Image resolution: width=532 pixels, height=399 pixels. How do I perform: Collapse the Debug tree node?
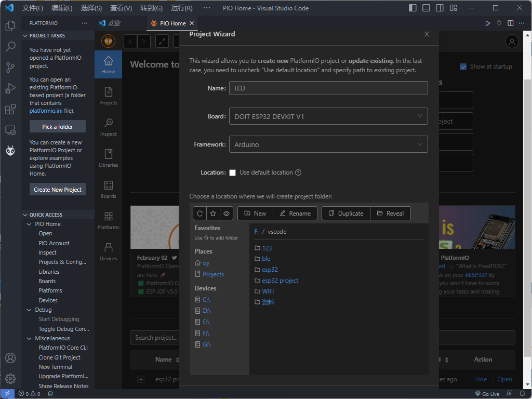tap(29, 310)
